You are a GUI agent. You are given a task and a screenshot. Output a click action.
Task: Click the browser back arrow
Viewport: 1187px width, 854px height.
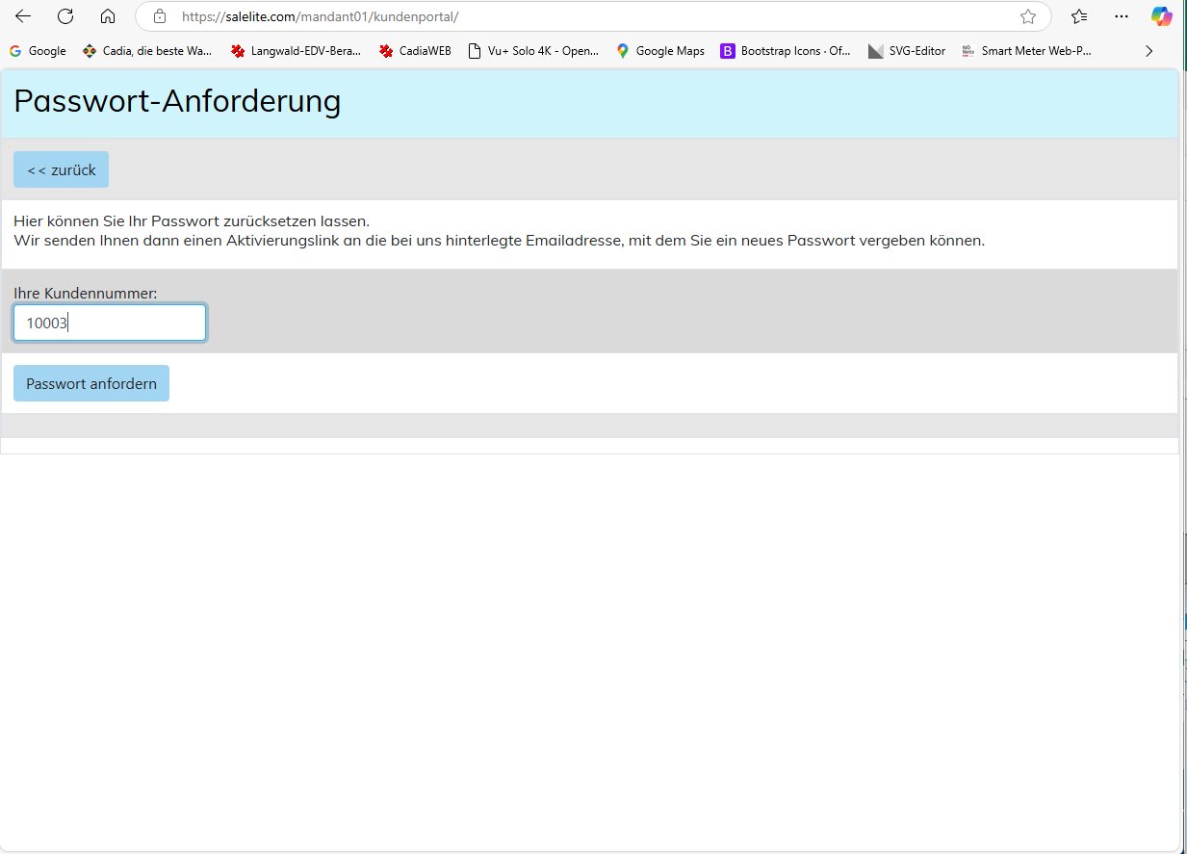tap(23, 16)
